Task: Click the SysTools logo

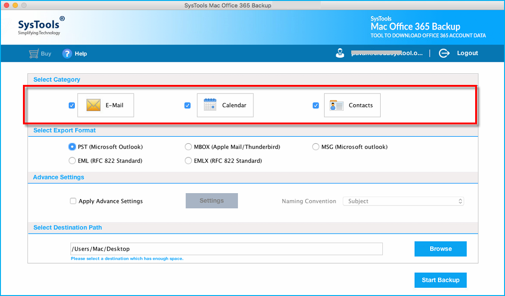Action: [41, 26]
